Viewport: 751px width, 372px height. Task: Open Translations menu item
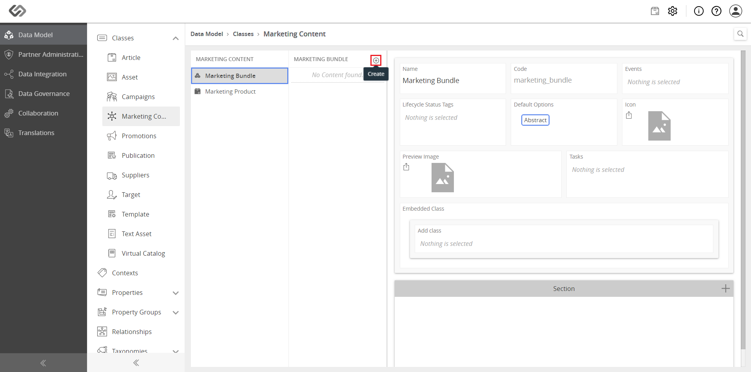click(44, 133)
